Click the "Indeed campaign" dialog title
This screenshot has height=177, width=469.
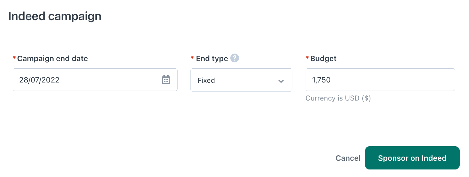(55, 16)
